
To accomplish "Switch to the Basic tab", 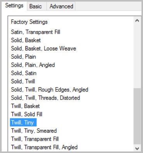I will [36, 6].
